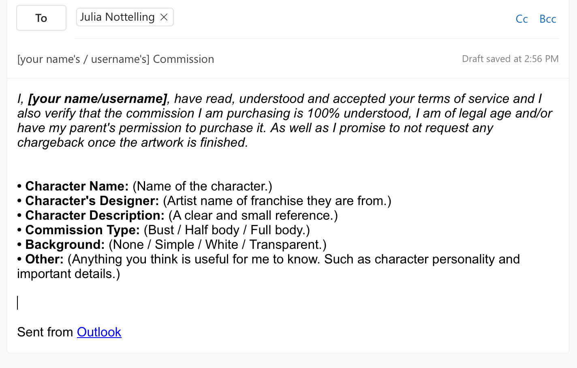Click the empty recipient area after the chip
577x368 pixels.
[x=324, y=18]
